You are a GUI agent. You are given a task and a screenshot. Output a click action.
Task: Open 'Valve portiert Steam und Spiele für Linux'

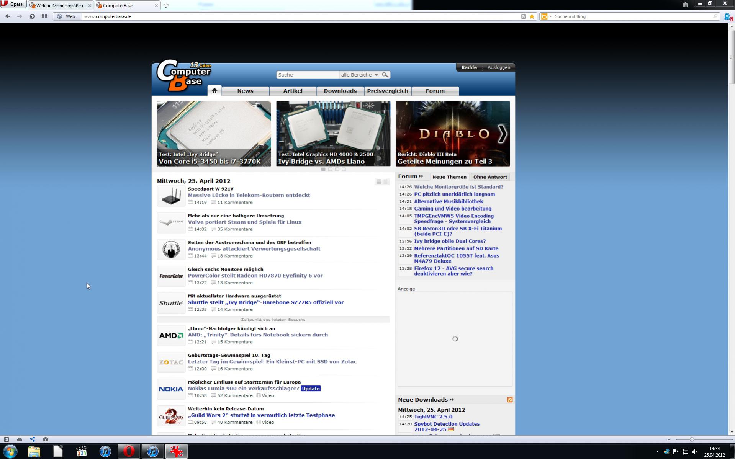point(245,222)
